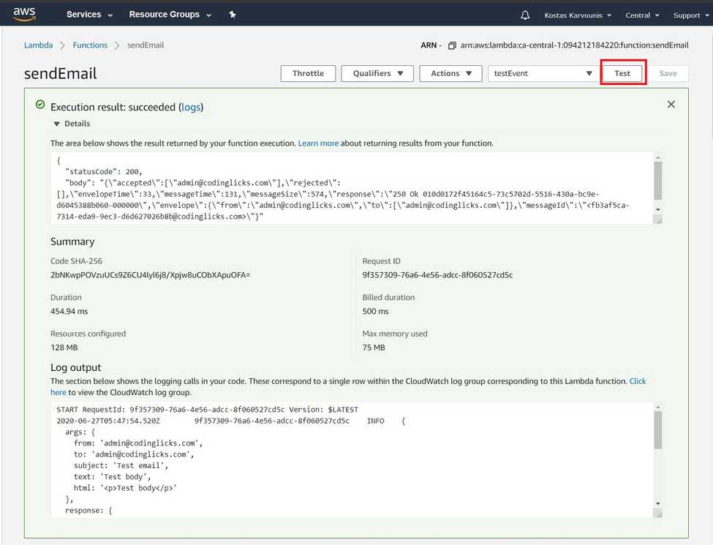Viewport: 713px width, 545px height.
Task: Open the testEvent selection combo box
Action: tap(543, 73)
